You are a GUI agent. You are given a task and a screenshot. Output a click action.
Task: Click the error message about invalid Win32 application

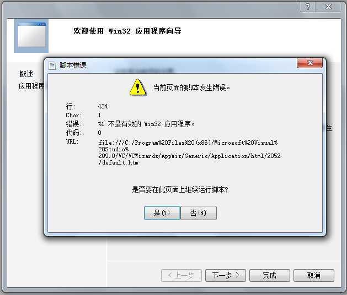146,124
